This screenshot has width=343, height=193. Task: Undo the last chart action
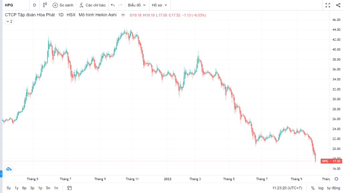[x=113, y=5]
